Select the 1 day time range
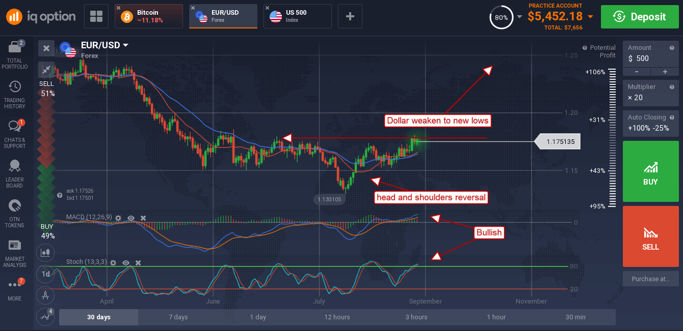Image resolution: width=683 pixels, height=331 pixels. coord(258,317)
